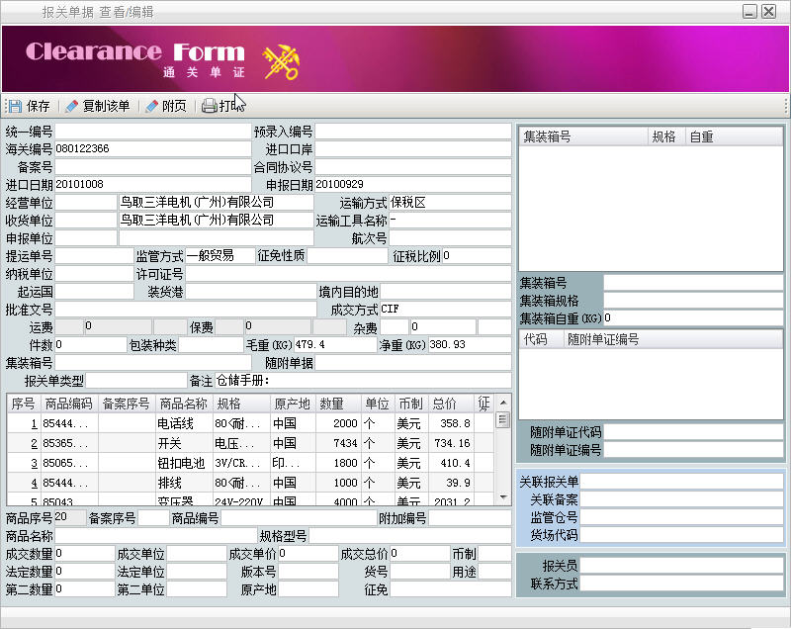791x629 pixels.
Task: Click the 运输方式 field showing 保税区
Action: [450, 203]
